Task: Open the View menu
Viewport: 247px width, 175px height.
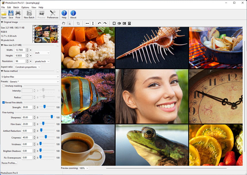Action: pyautogui.click(x=34, y=7)
